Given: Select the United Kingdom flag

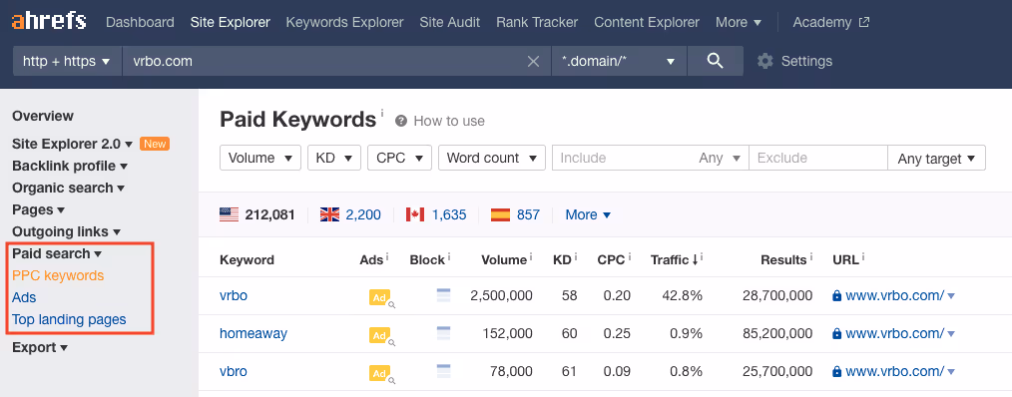Looking at the screenshot, I should pyautogui.click(x=329, y=214).
